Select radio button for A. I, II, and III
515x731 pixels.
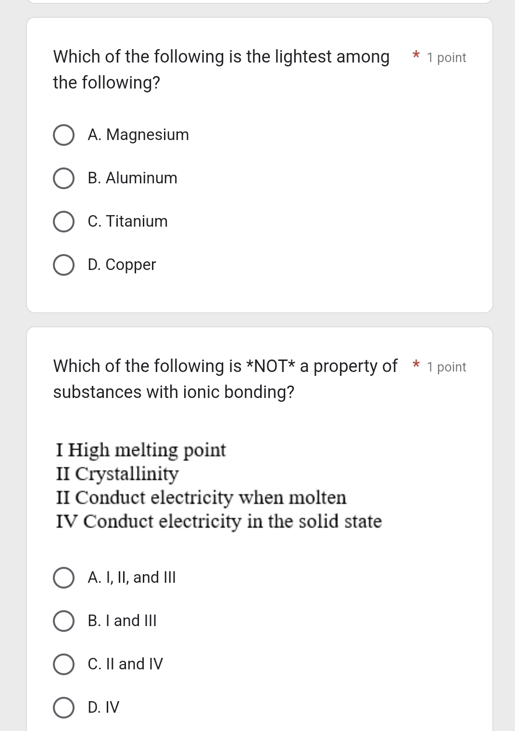pyautogui.click(x=63, y=578)
